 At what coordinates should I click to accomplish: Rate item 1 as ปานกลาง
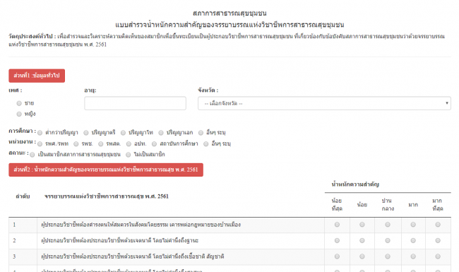pyautogui.click(x=388, y=225)
